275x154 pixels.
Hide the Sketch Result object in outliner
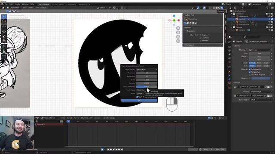(269, 25)
